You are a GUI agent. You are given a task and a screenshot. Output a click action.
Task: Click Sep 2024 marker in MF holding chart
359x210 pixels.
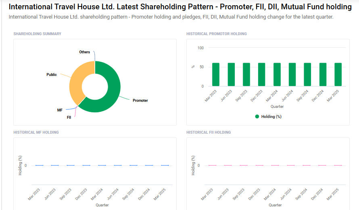[134, 165]
